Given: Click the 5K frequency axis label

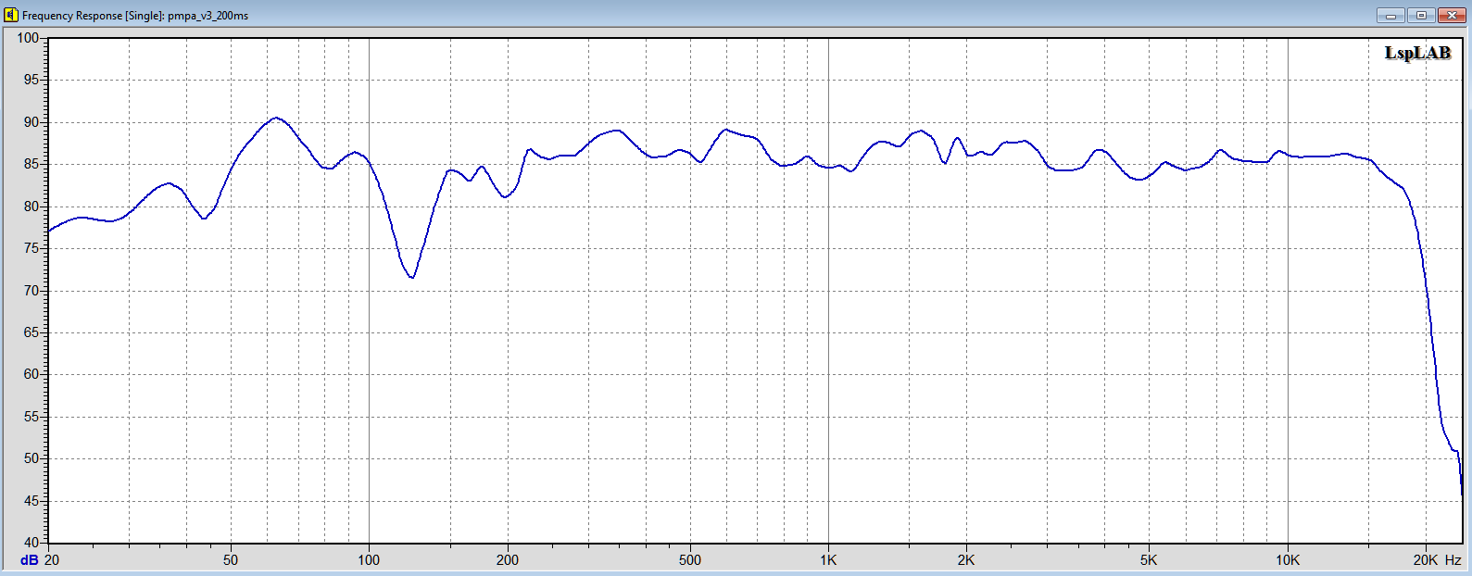Looking at the screenshot, I should coord(1149,560).
